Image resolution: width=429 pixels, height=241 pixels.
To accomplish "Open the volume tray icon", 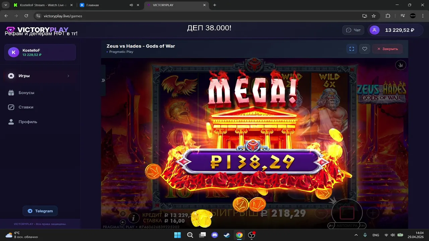I will [392, 235].
